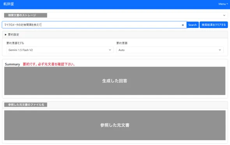Expand the 検索文書のストレージ chevron
Image resolution: width=230 pixels, height=145 pixels.
224,15
